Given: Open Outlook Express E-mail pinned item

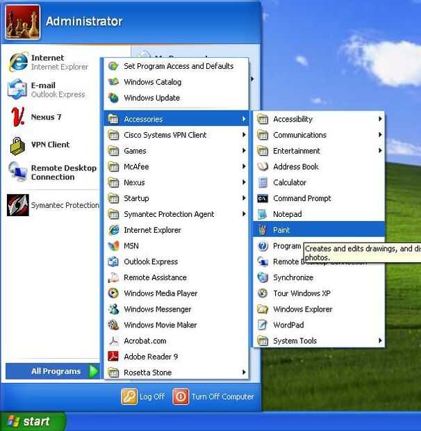Looking at the screenshot, I should [52, 90].
